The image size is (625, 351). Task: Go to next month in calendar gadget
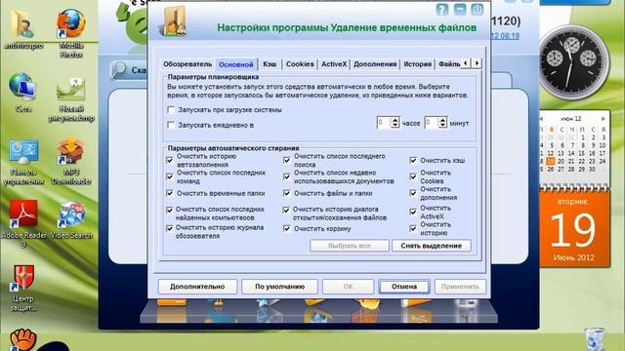tap(604, 119)
